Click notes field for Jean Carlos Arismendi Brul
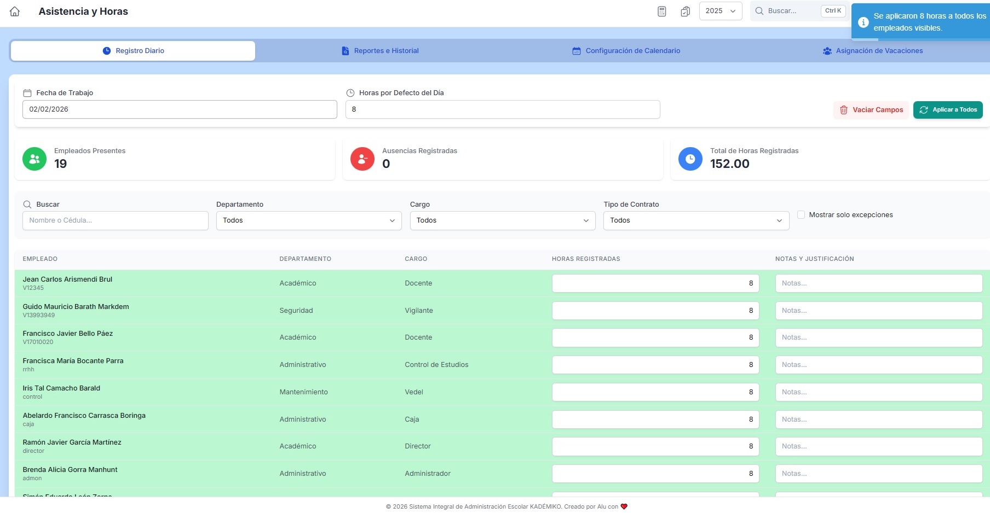 point(879,283)
